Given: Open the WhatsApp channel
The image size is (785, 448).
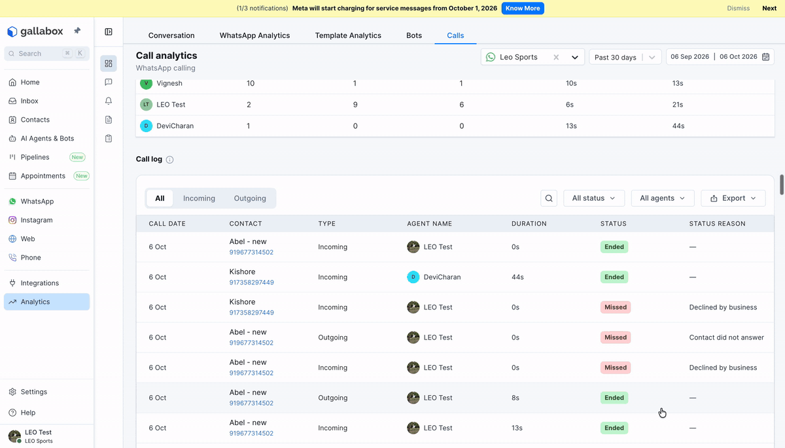Looking at the screenshot, I should pos(46,201).
